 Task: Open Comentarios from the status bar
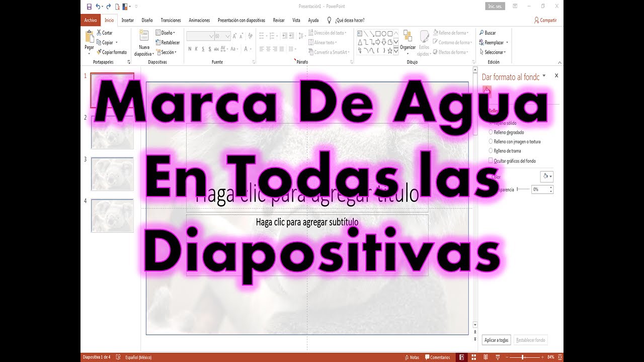pyautogui.click(x=437, y=357)
